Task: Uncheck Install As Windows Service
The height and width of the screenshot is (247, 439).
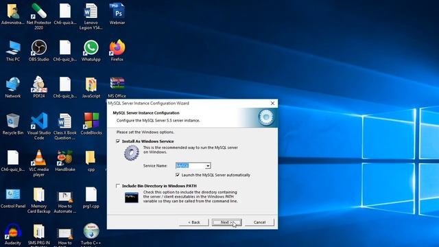Action: pyautogui.click(x=118, y=141)
